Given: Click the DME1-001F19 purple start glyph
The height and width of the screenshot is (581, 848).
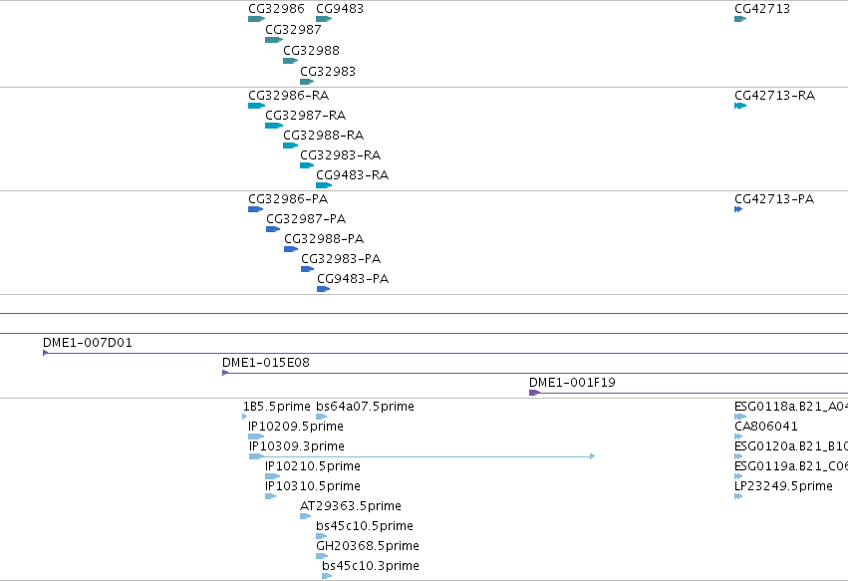Looking at the screenshot, I should click(x=534, y=393).
